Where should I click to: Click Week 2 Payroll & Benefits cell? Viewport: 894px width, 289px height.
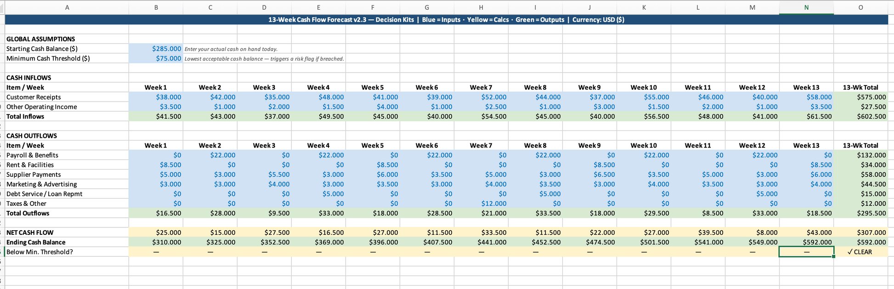coord(210,155)
